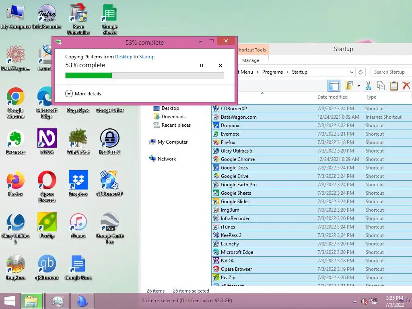Cancel the copy operation with the small X
Screen dimensions: 412x309
tap(220, 66)
